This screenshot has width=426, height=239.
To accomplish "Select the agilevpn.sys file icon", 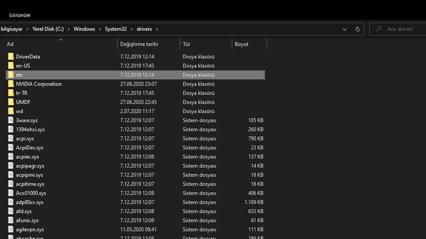I will click(x=11, y=229).
